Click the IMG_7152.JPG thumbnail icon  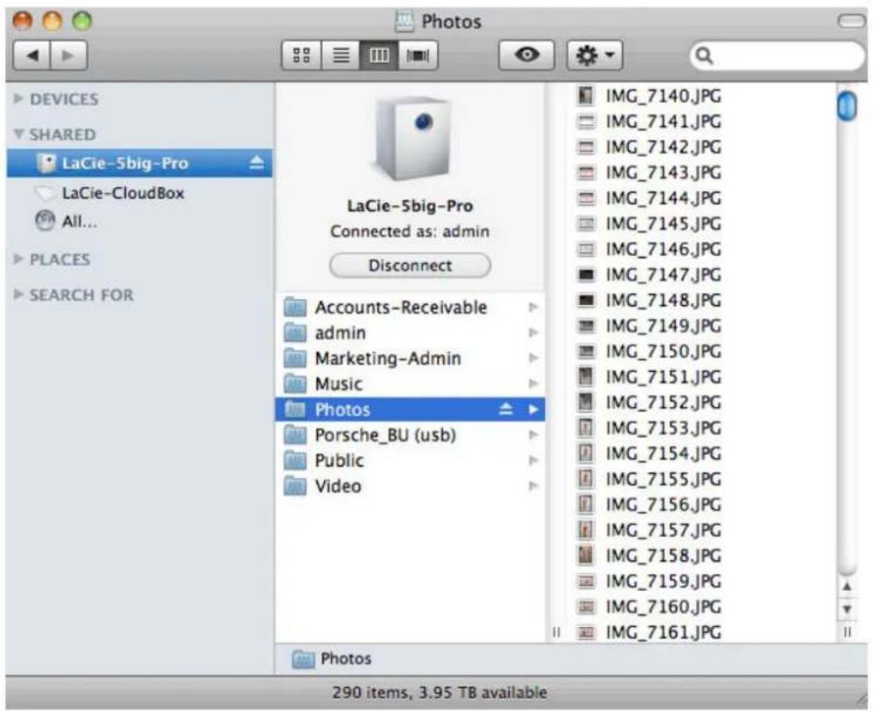(586, 402)
